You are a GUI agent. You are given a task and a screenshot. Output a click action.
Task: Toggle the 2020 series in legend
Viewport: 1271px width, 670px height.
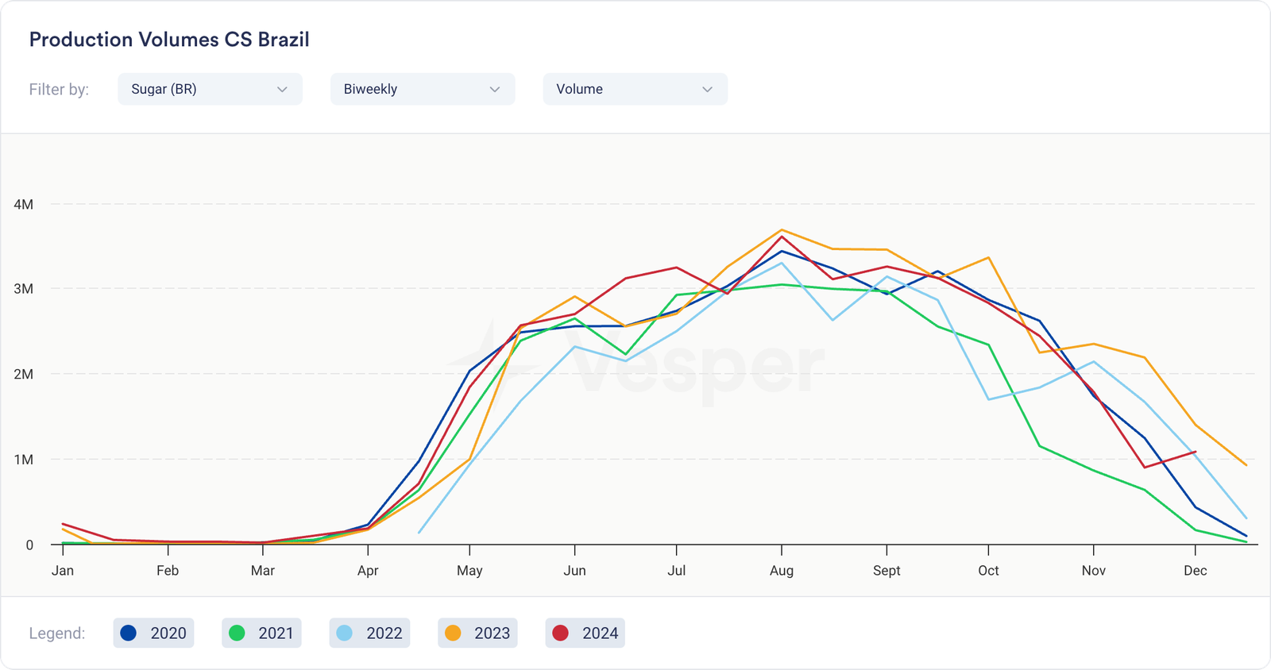(x=153, y=633)
